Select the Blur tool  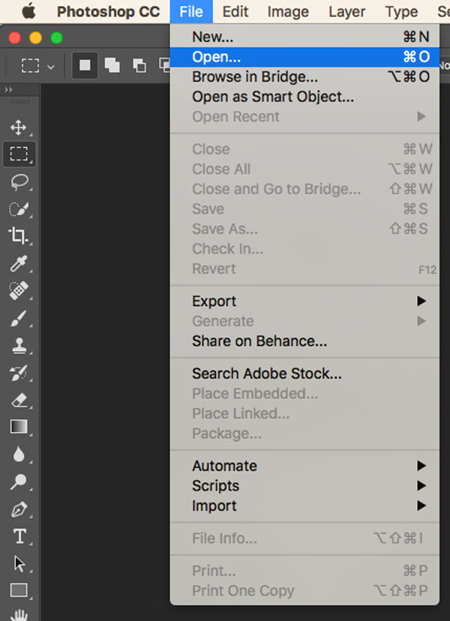(19, 454)
